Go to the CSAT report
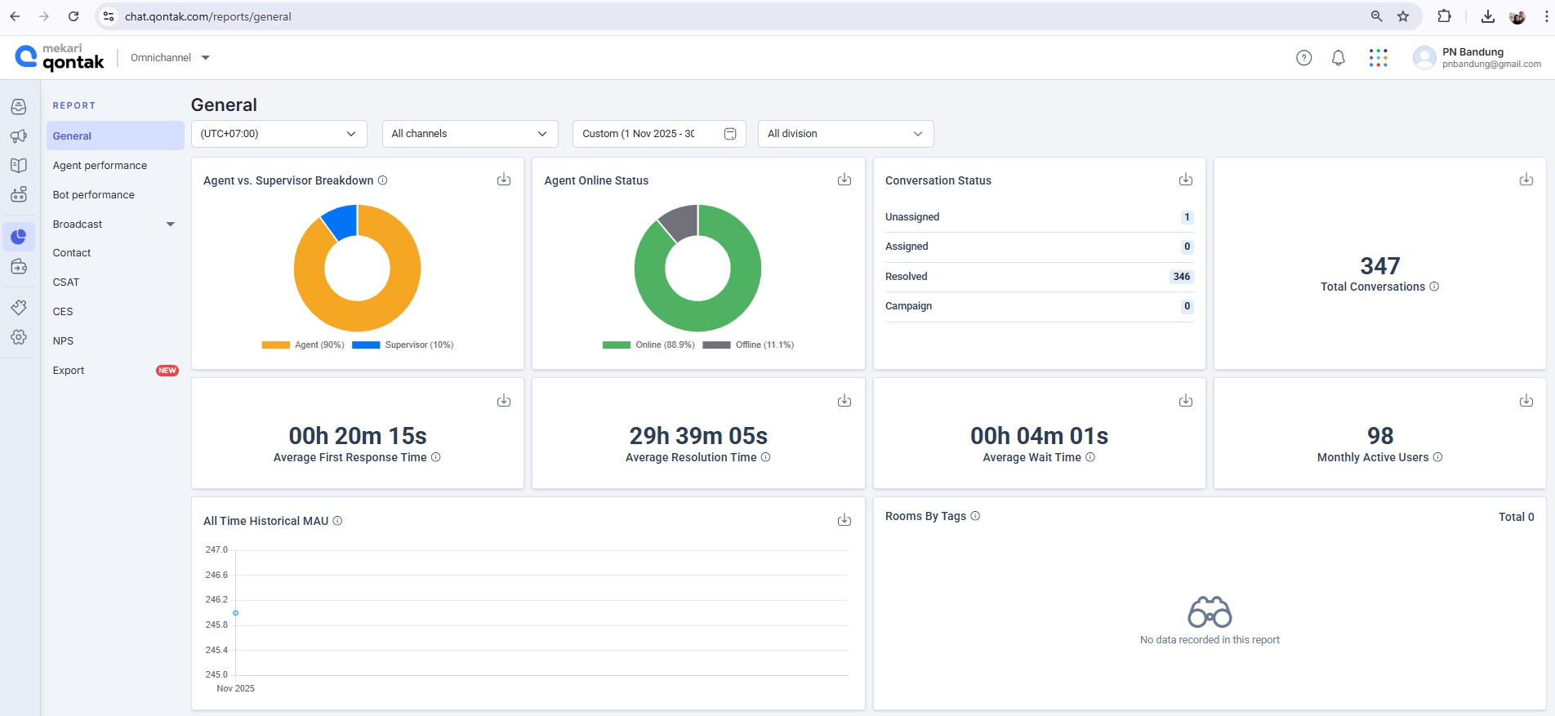This screenshot has width=1555, height=716. click(x=66, y=282)
